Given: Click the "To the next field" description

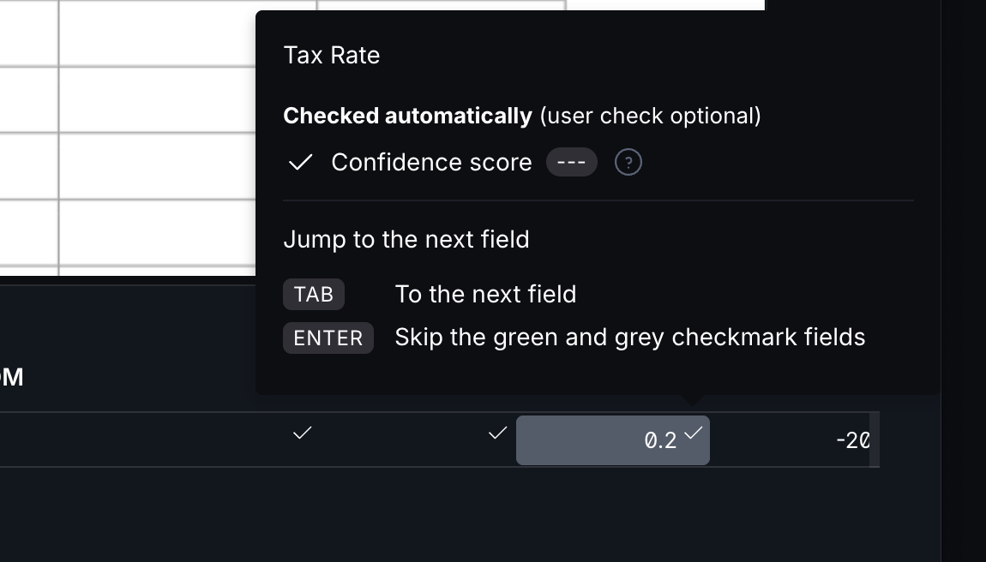Looking at the screenshot, I should click(485, 294).
